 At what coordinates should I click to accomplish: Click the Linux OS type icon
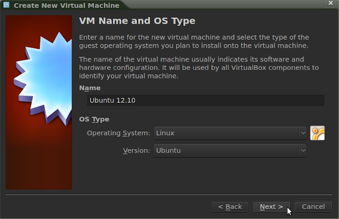(317, 133)
